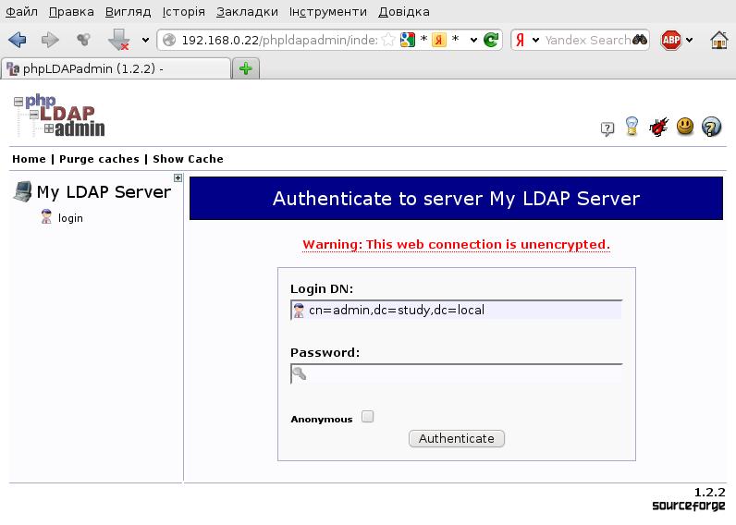Open the Файл menu

point(21,12)
